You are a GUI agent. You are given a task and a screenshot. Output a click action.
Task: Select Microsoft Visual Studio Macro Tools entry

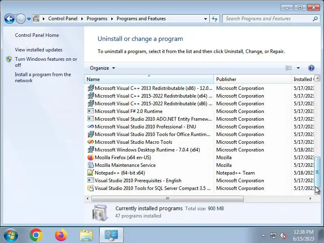[x=133, y=142]
